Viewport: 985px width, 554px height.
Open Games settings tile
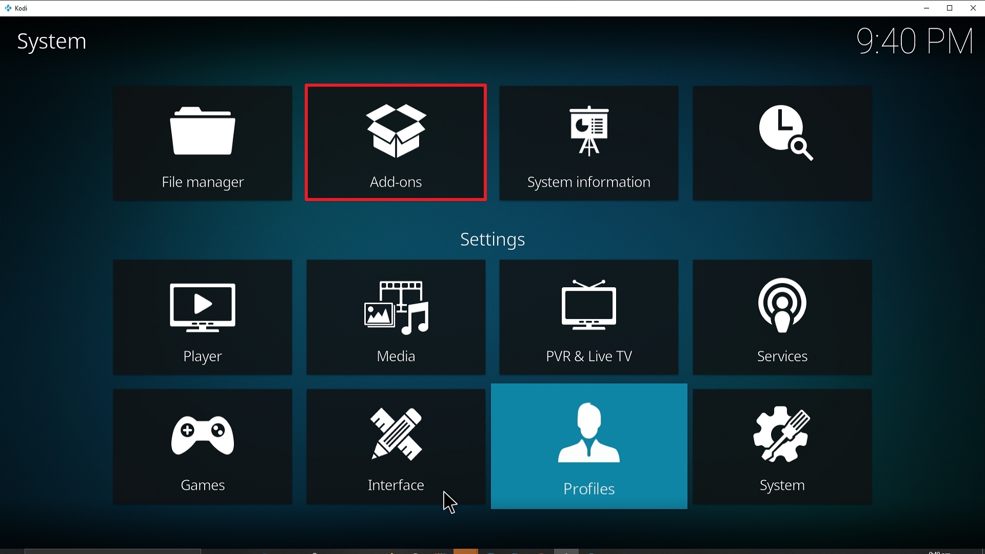click(x=203, y=446)
